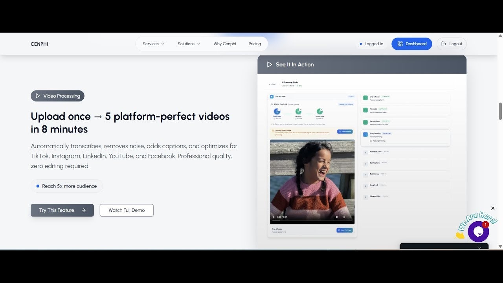The height and width of the screenshot is (283, 503).
Task: Click the warning icon in Viewing Previous Stage
Action: [x=273, y=130]
